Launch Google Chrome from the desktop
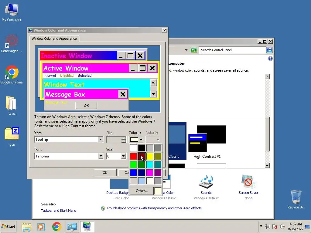Viewport: 311px width, 233px height. [12, 75]
